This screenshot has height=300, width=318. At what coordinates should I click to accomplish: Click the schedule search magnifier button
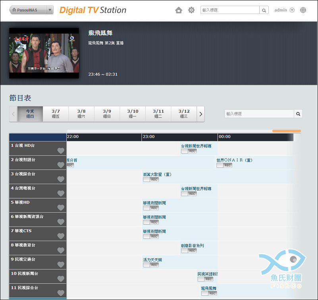click(298, 114)
